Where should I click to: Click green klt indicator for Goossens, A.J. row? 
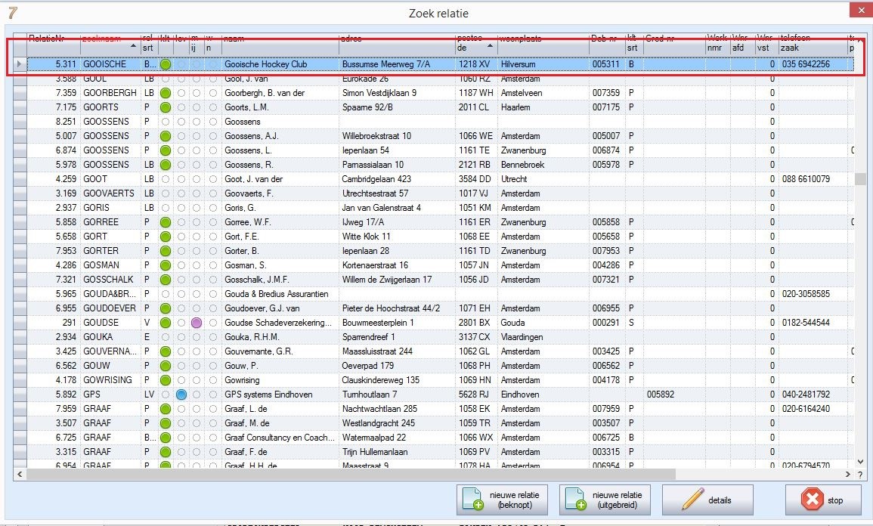(166, 136)
